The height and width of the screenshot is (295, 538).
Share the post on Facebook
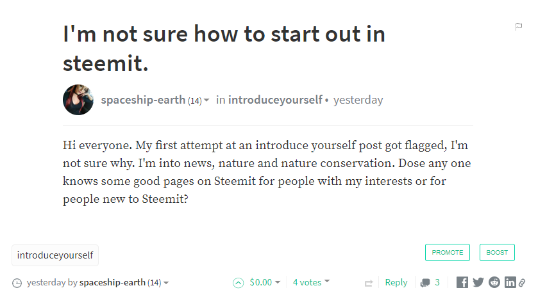click(462, 282)
